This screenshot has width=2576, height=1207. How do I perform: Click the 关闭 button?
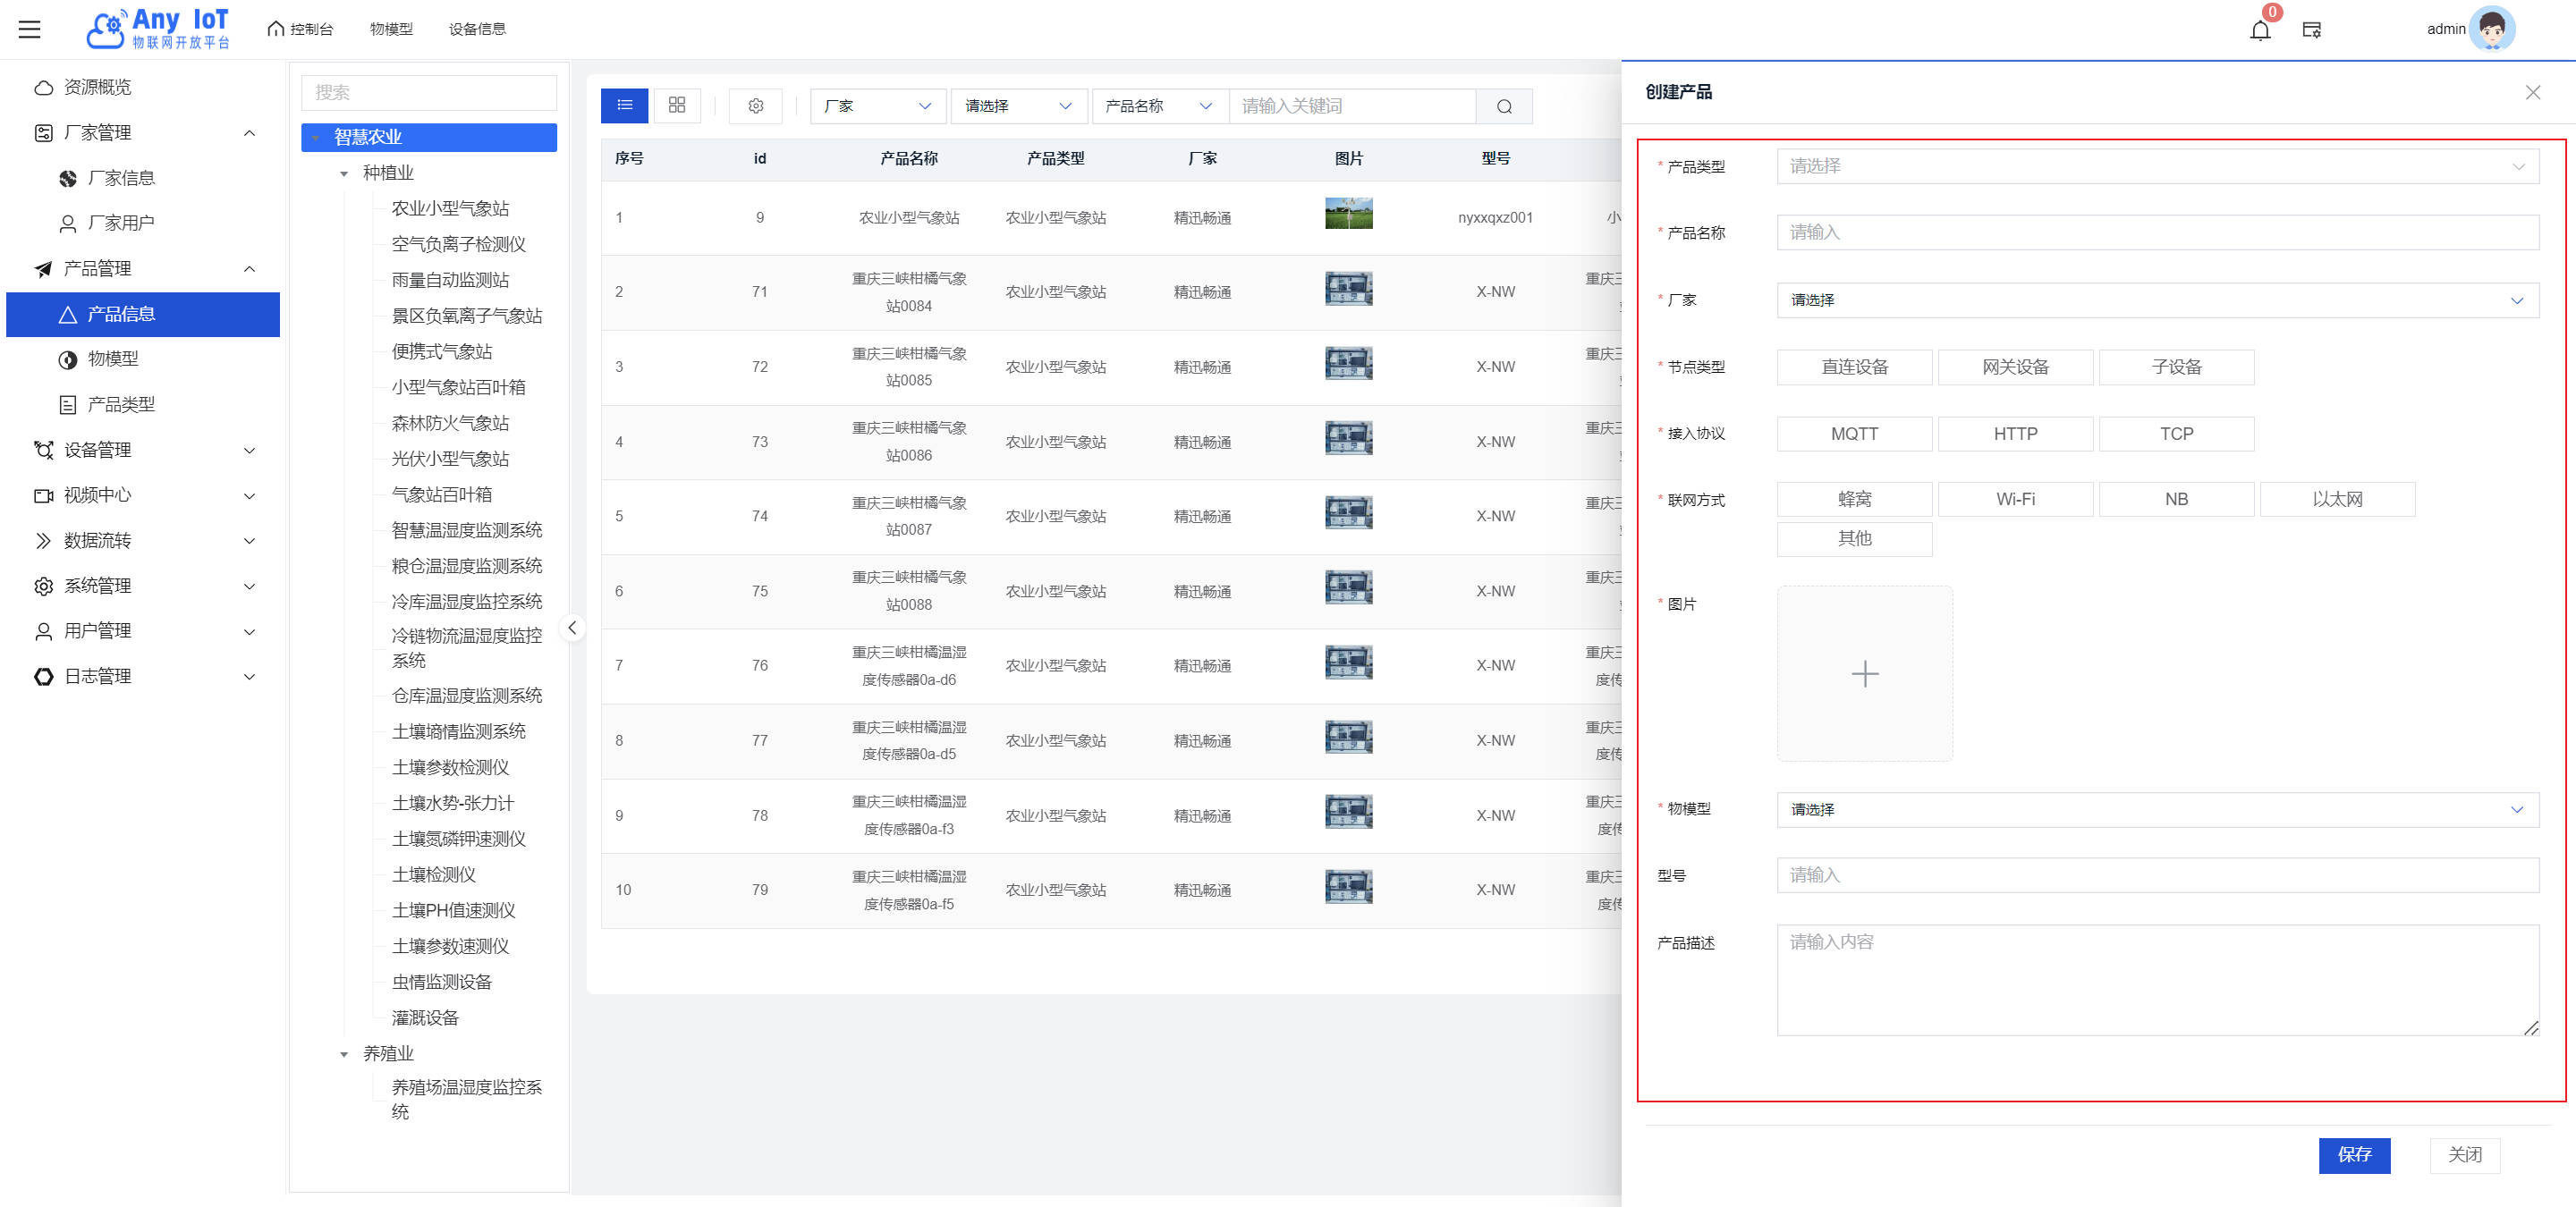click(x=2464, y=1155)
